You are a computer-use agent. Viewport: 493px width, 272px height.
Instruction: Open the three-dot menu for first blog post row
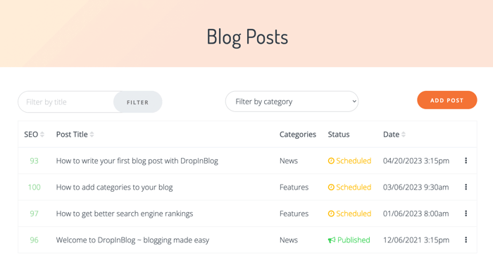466,161
